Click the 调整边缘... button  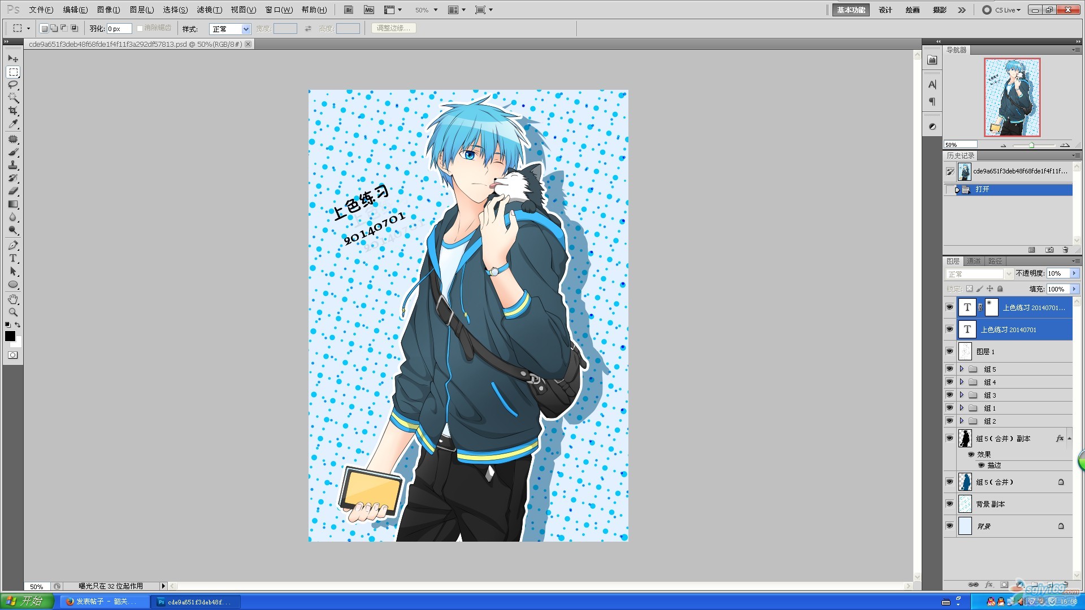point(393,28)
